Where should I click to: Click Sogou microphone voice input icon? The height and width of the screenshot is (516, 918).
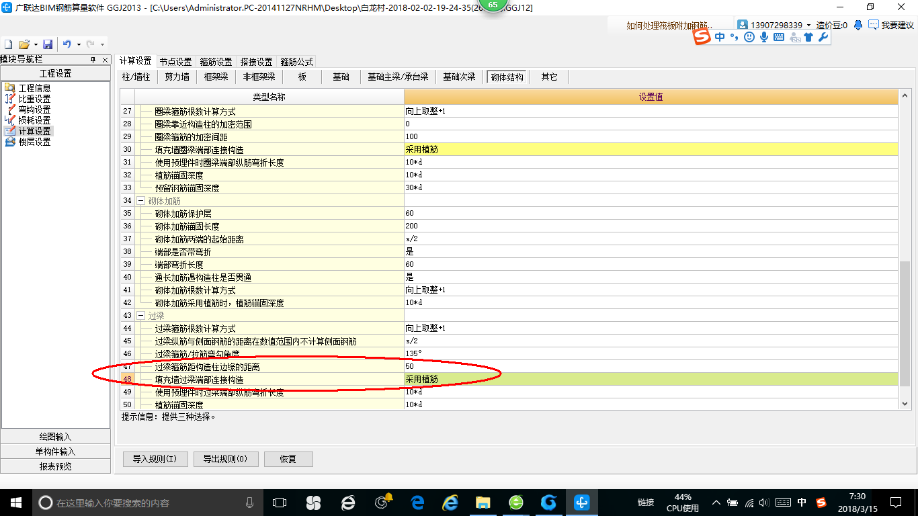pos(764,37)
